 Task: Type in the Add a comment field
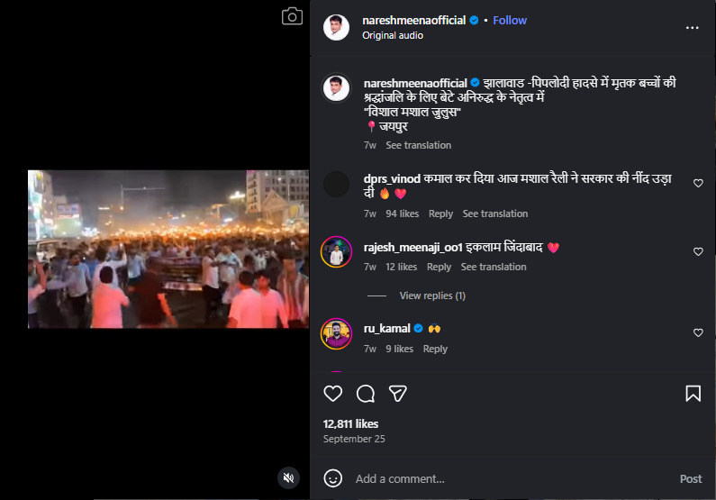coord(504,478)
